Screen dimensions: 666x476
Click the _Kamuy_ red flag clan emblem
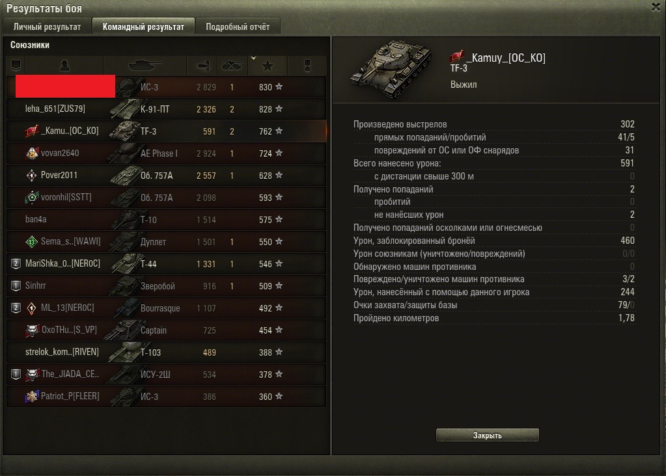(456, 56)
